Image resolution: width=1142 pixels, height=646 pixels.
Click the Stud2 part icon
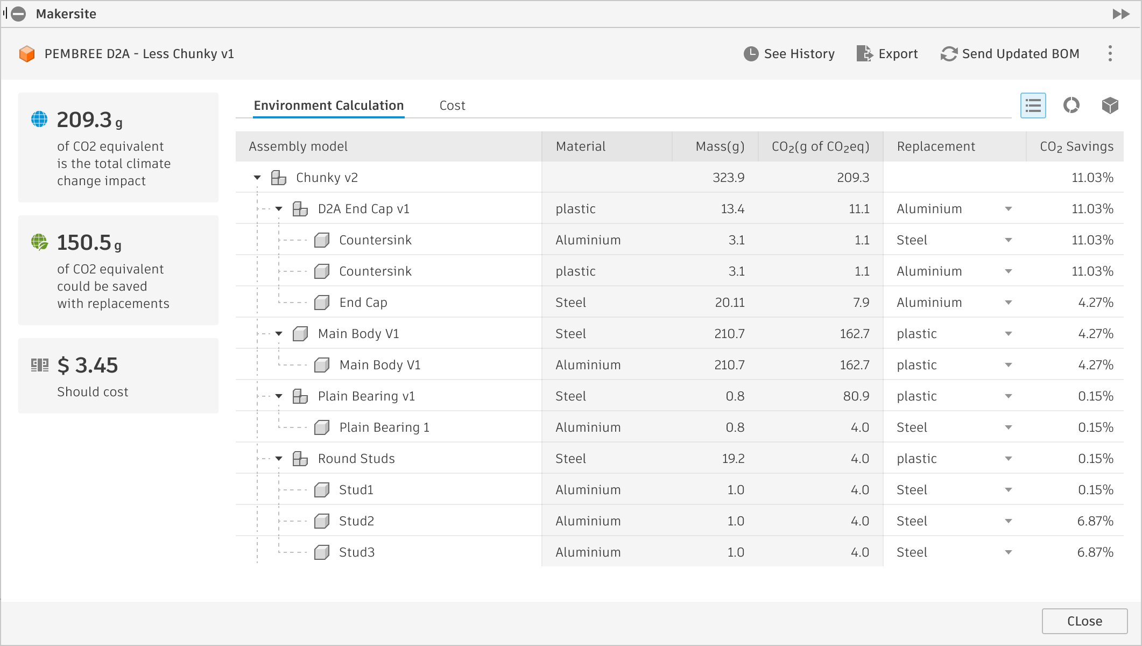click(321, 521)
